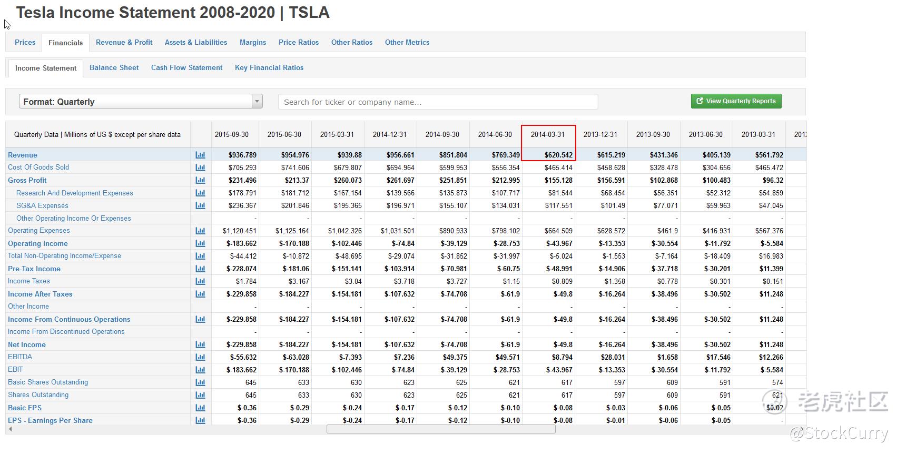The width and height of the screenshot is (906, 454).
Task: Open chart icon for Revenue row
Action: 200,155
